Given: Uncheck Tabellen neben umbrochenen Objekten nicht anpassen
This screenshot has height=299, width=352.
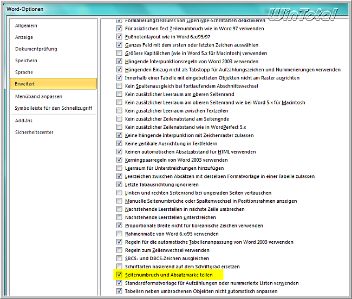Looking at the screenshot, I should pyautogui.click(x=119, y=291).
